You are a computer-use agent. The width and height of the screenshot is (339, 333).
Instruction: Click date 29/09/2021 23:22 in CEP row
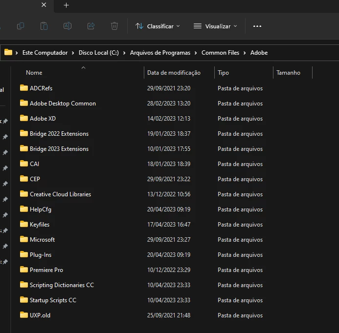(x=169, y=179)
